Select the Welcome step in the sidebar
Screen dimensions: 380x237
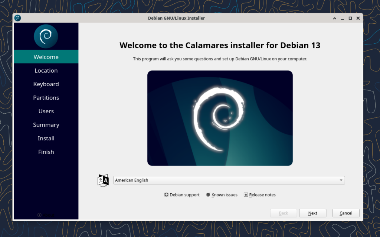[46, 57]
